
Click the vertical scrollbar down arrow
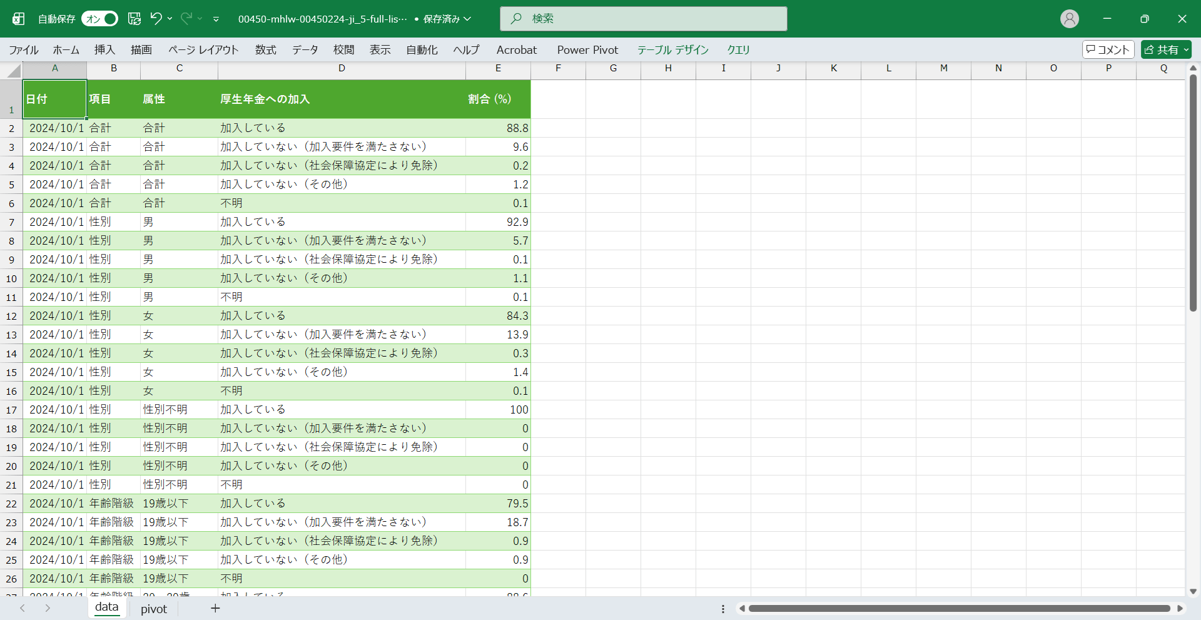1193,591
